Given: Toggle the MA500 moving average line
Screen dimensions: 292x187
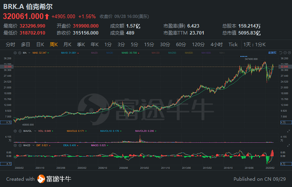Looking at the screenshot, I should 189,53.
